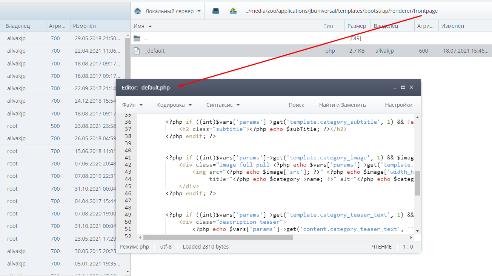
Task: Select left row dated 29.05.2018 21:50
Action: [63, 38]
